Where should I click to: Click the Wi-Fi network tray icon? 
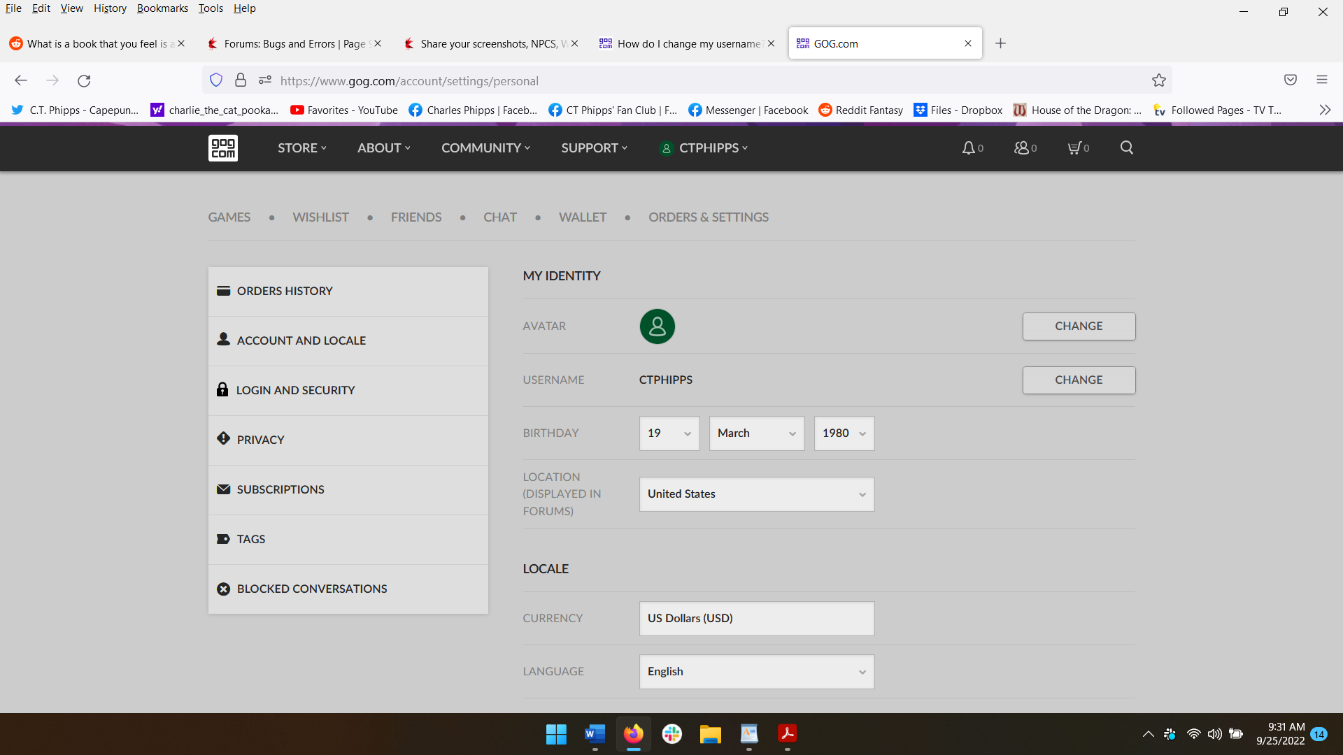click(x=1193, y=734)
